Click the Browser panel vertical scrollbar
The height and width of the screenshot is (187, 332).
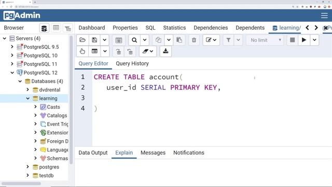(71, 100)
